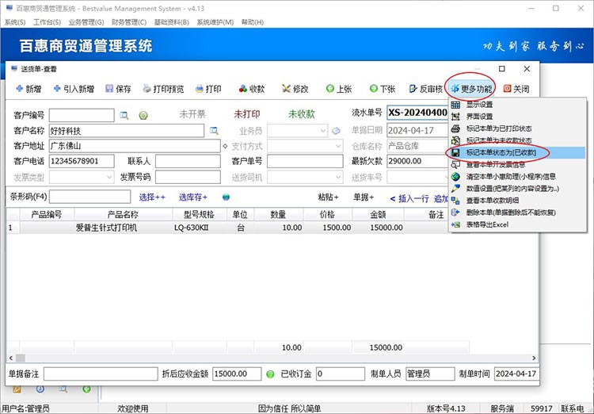Click the 新增 (new) toolbar button
This screenshot has width=594, height=414.
click(29, 89)
